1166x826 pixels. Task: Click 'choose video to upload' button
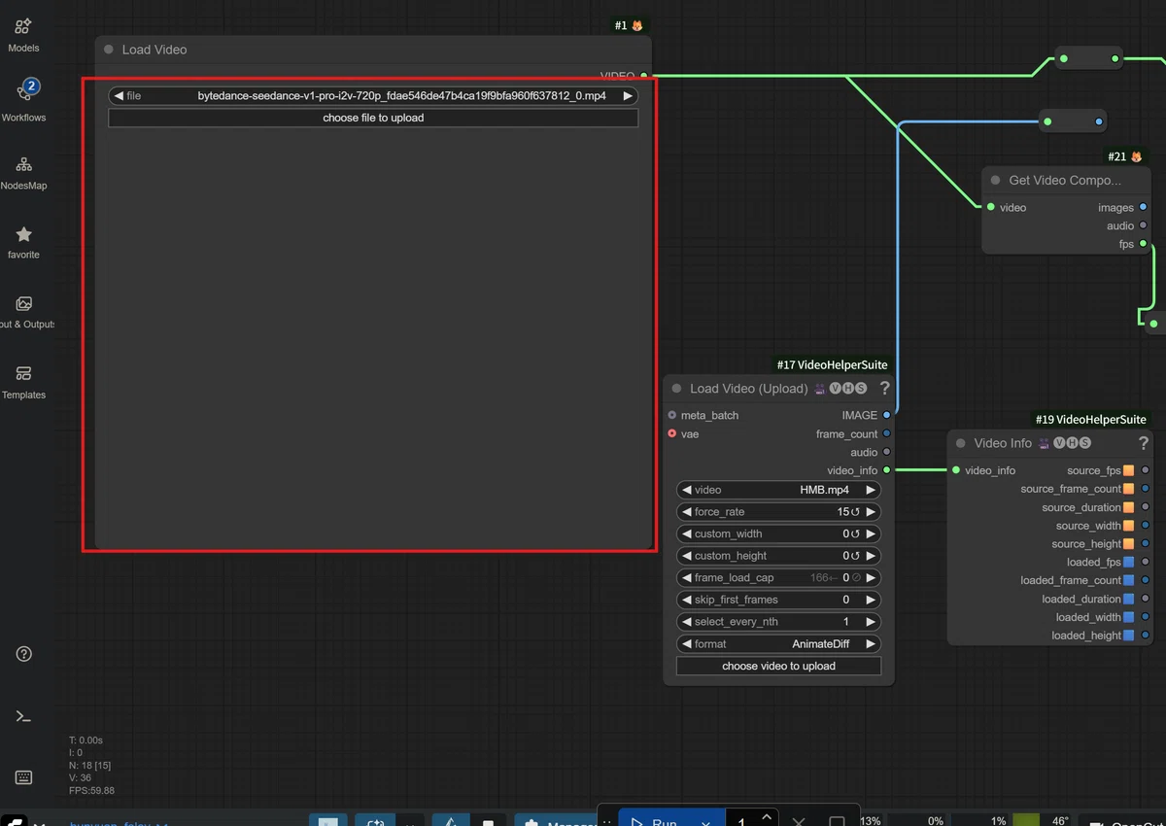pyautogui.click(x=778, y=667)
